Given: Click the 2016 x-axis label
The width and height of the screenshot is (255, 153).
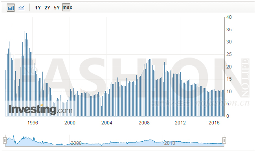Looking at the screenshot, I should [214, 123].
